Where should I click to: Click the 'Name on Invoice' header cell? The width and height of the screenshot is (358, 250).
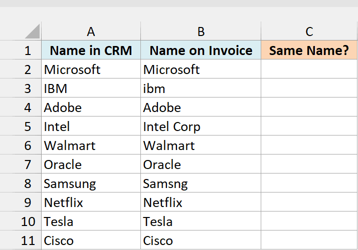pos(201,50)
